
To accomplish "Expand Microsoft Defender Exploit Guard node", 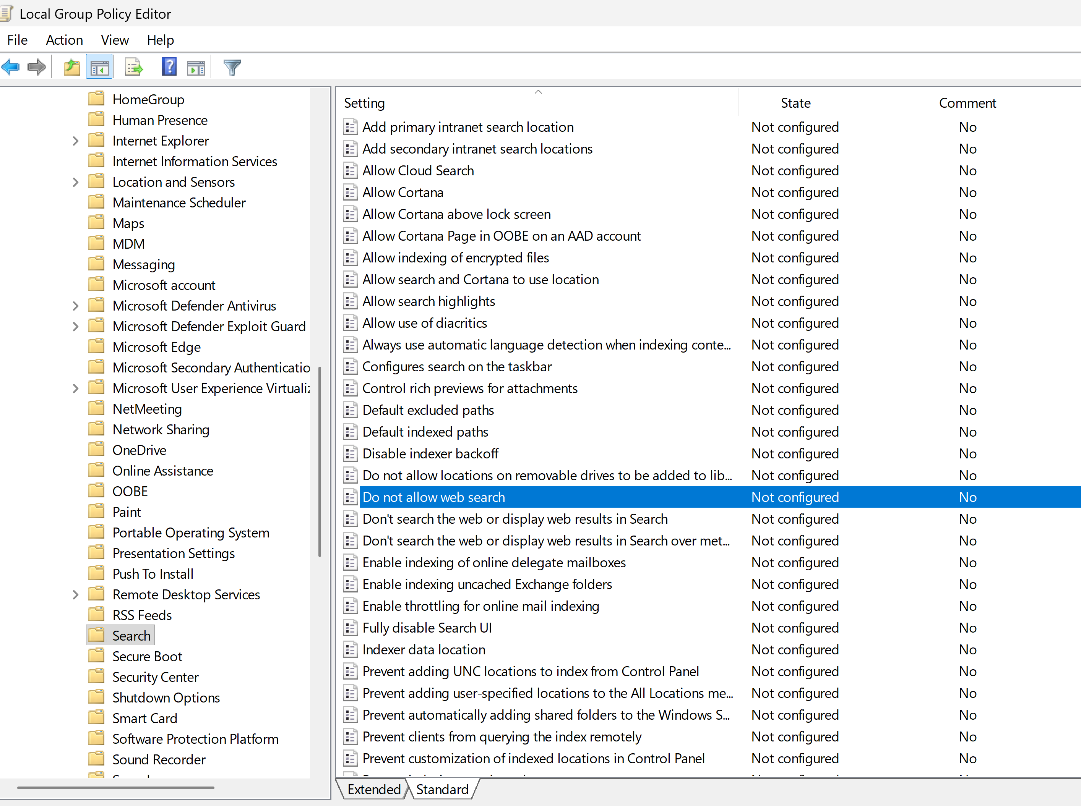I will 75,326.
